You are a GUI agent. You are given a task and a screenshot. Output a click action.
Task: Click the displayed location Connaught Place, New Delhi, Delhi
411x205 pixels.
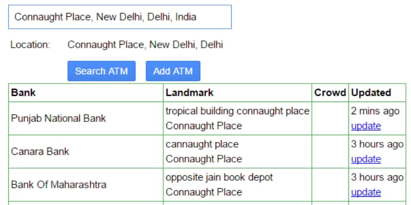pyautogui.click(x=145, y=45)
